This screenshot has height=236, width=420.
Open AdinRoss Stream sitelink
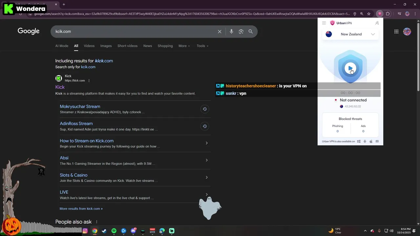pyautogui.click(x=76, y=124)
